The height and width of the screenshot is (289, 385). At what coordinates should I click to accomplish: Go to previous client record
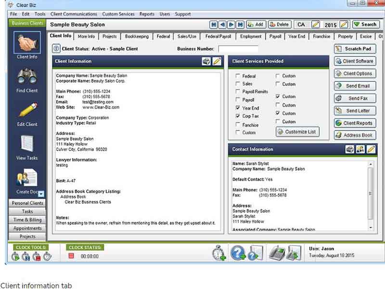point(222,25)
